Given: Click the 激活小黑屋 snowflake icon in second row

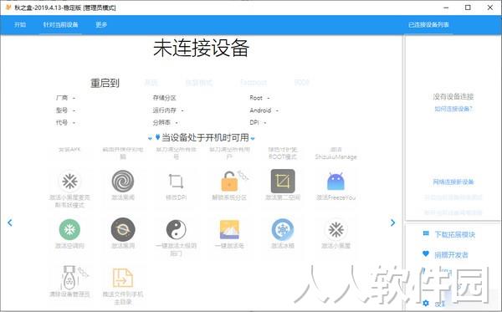Looking at the screenshot, I should tap(336, 229).
